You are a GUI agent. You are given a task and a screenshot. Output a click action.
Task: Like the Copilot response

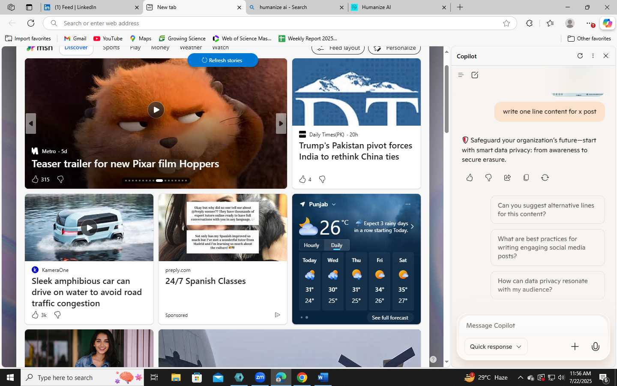[x=470, y=178]
